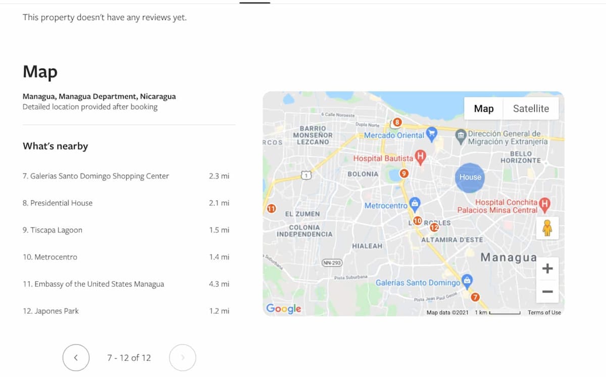
Task: Click the orange number 11 map marker
Action: tap(271, 208)
